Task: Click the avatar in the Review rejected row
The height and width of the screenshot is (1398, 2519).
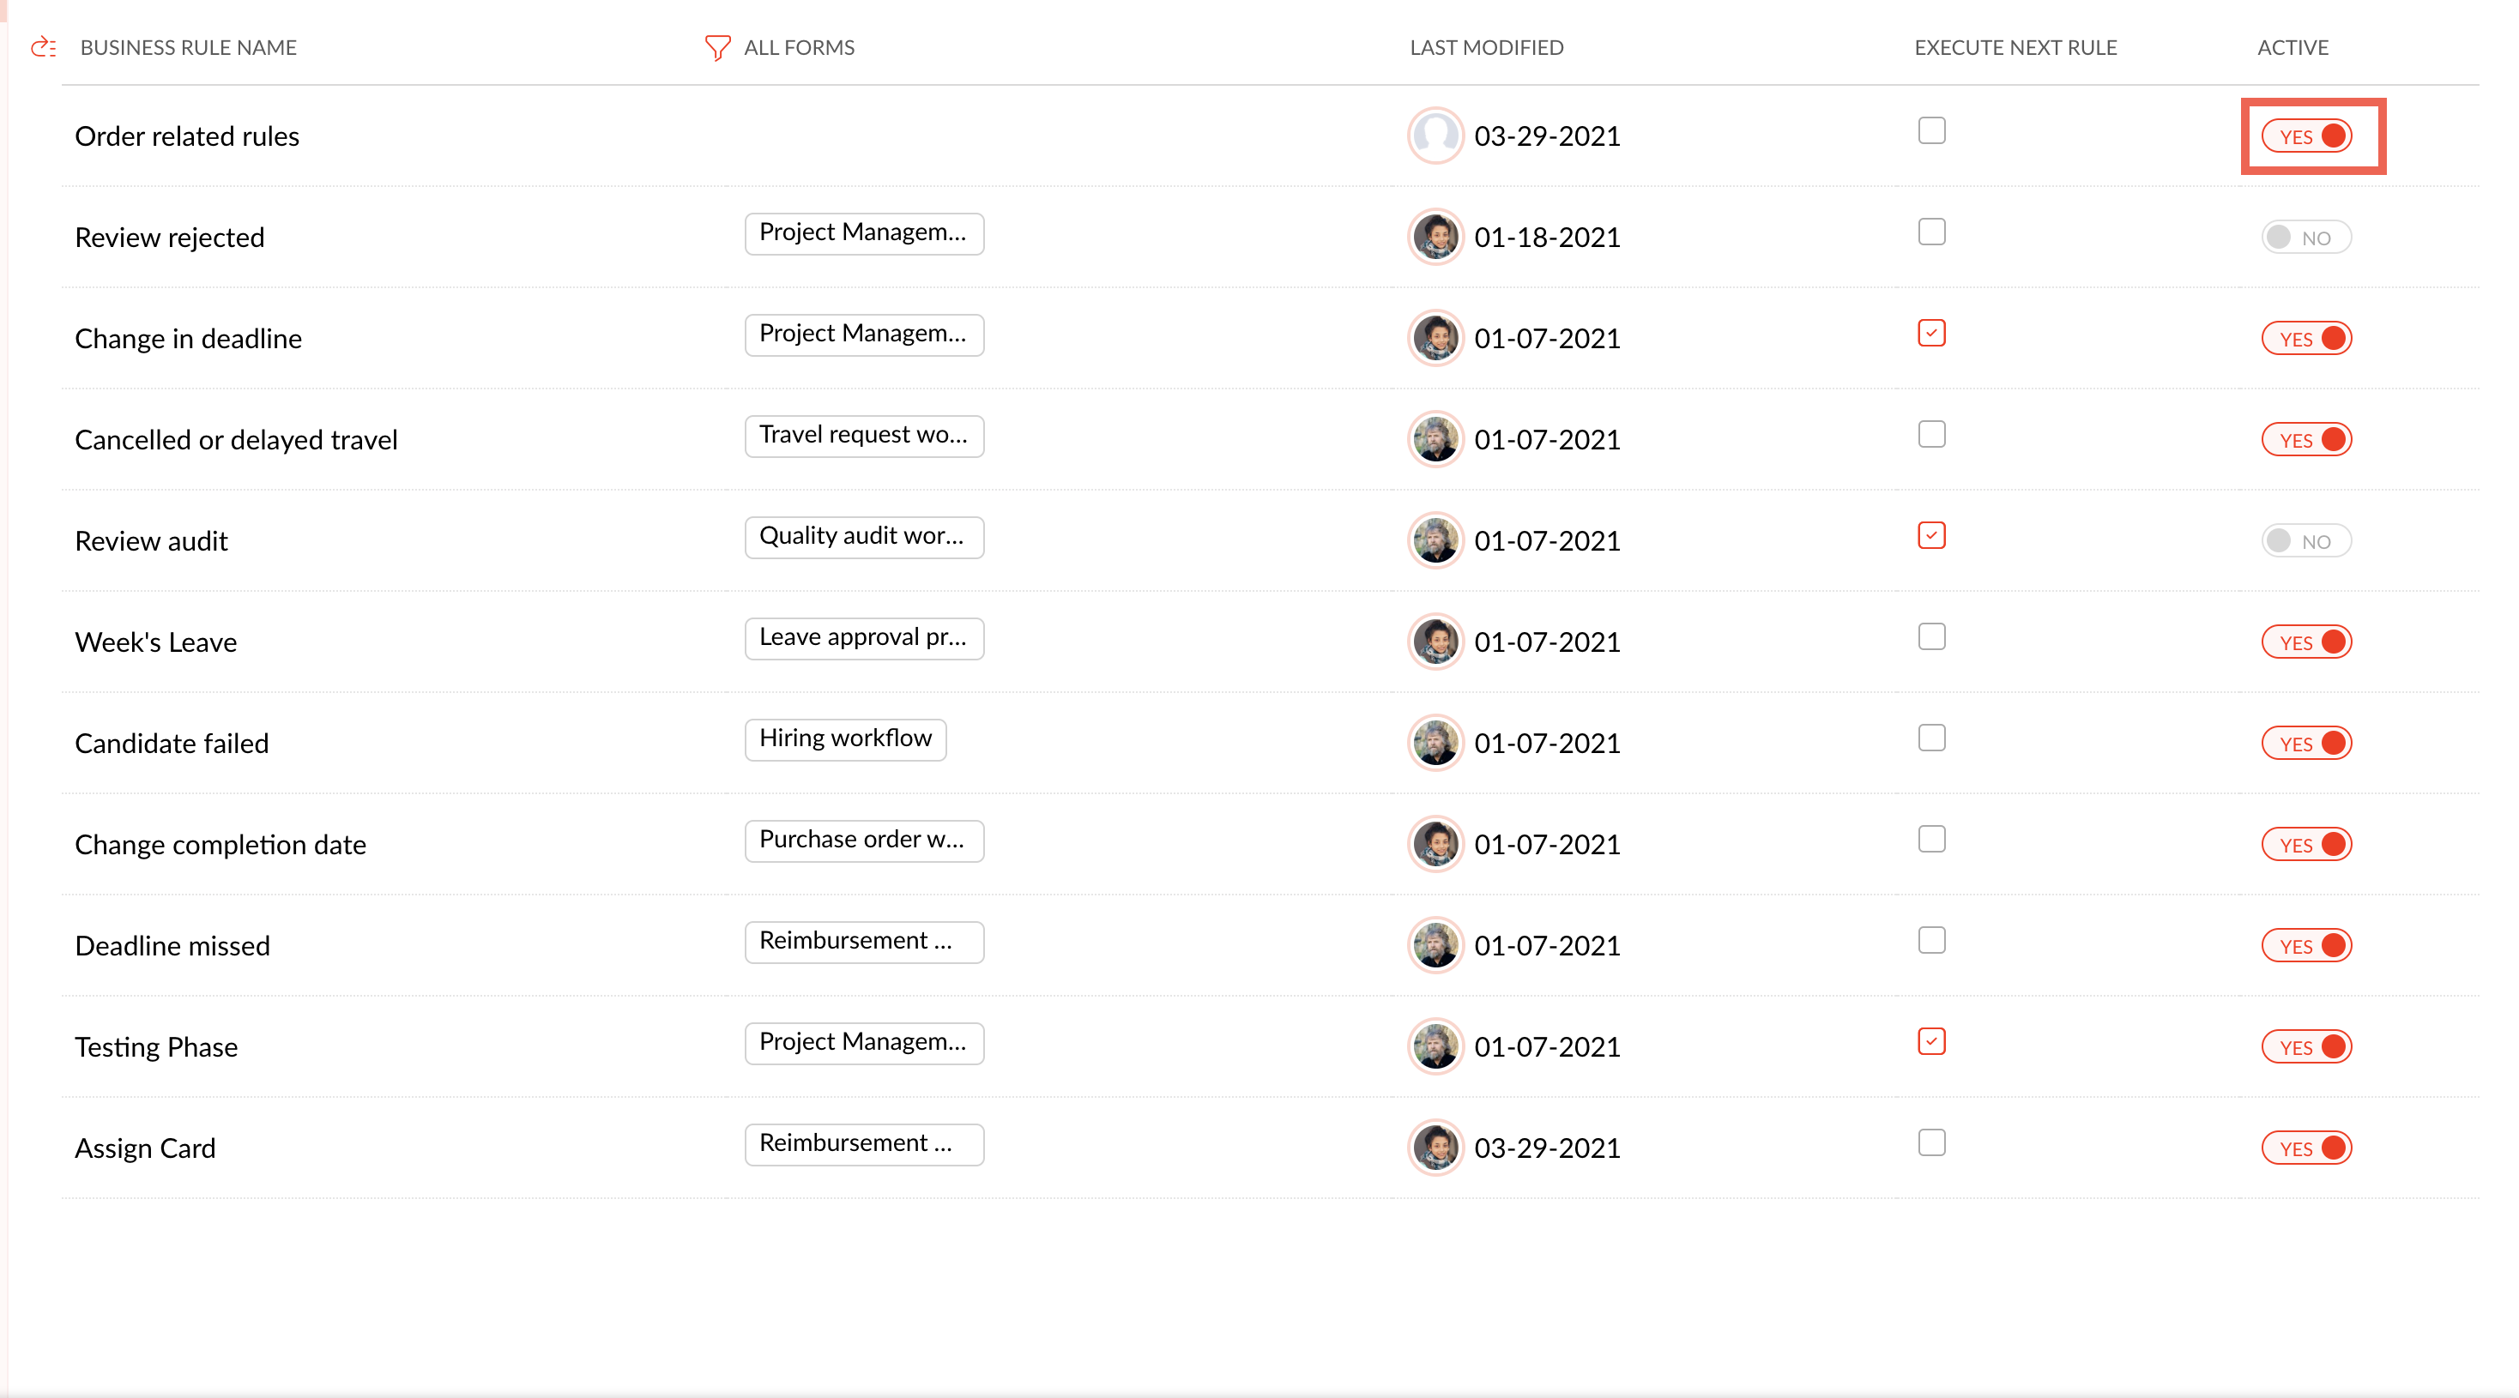Action: pos(1435,237)
